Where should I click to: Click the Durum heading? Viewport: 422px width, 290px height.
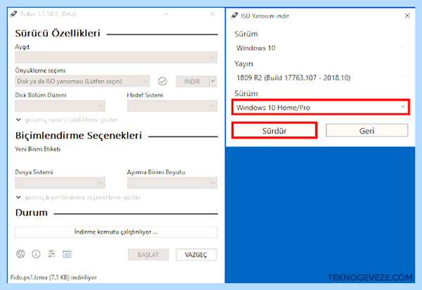pos(32,213)
